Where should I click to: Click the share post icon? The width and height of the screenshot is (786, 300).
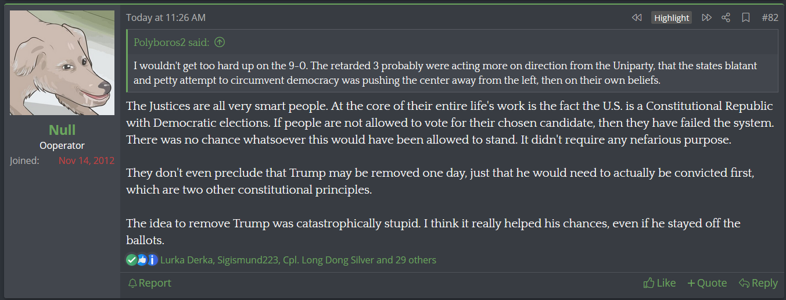(x=726, y=18)
